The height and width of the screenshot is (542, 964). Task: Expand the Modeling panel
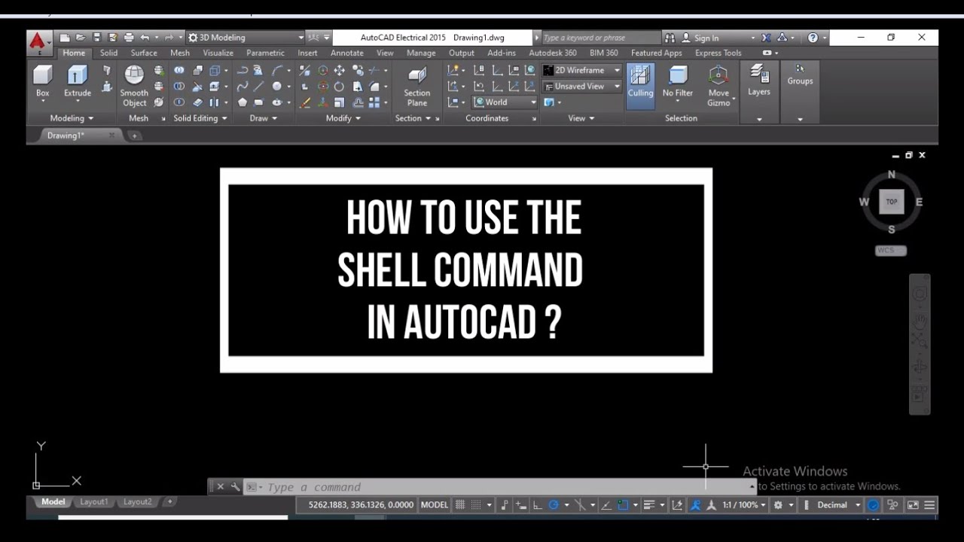(72, 118)
